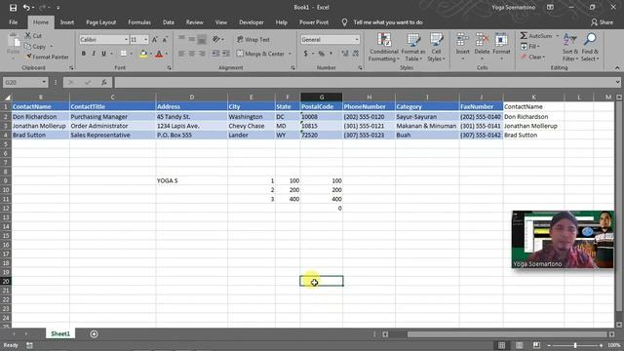This screenshot has height=351, width=624.
Task: Click Decrease Indent icon
Action: tap(215, 54)
